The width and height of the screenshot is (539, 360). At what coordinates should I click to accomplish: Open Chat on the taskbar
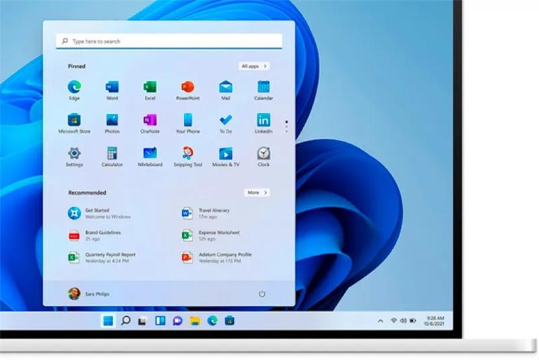(x=177, y=321)
